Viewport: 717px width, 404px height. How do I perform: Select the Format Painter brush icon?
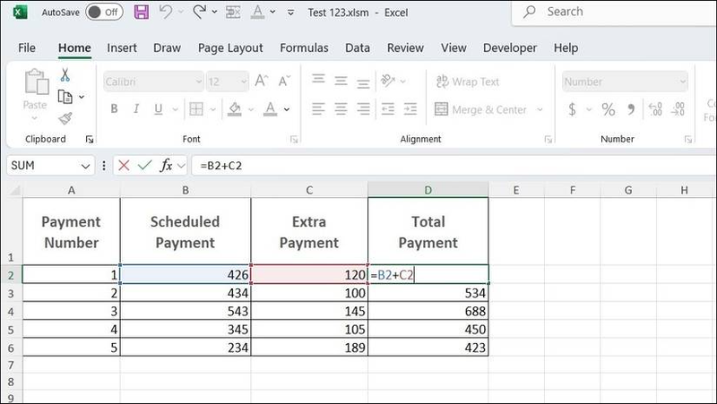[x=65, y=118]
